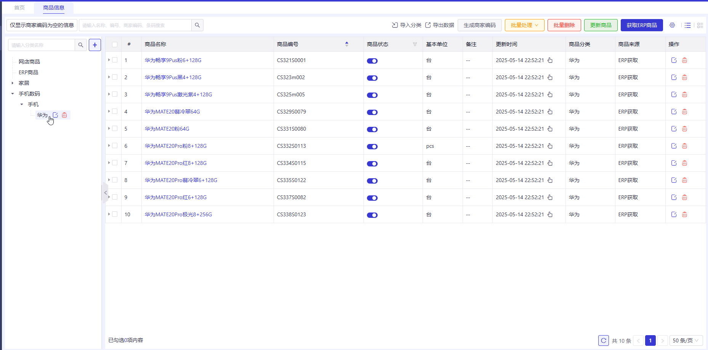Edit product 华为MATE20Pro极光8+256G
The image size is (708, 350).
(x=674, y=214)
